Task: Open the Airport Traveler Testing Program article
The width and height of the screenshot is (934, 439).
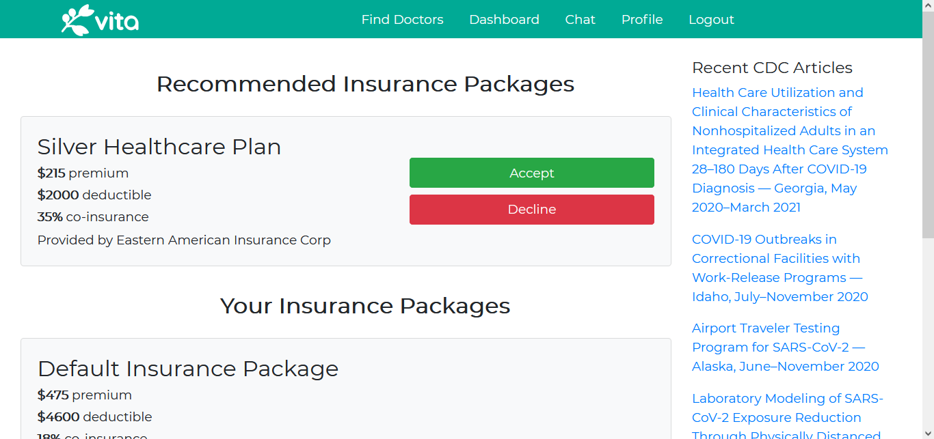Action: coord(785,347)
